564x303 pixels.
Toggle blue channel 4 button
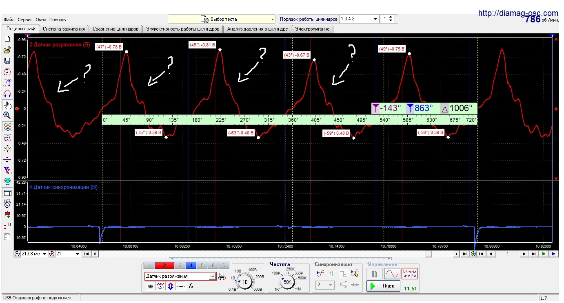191,266
